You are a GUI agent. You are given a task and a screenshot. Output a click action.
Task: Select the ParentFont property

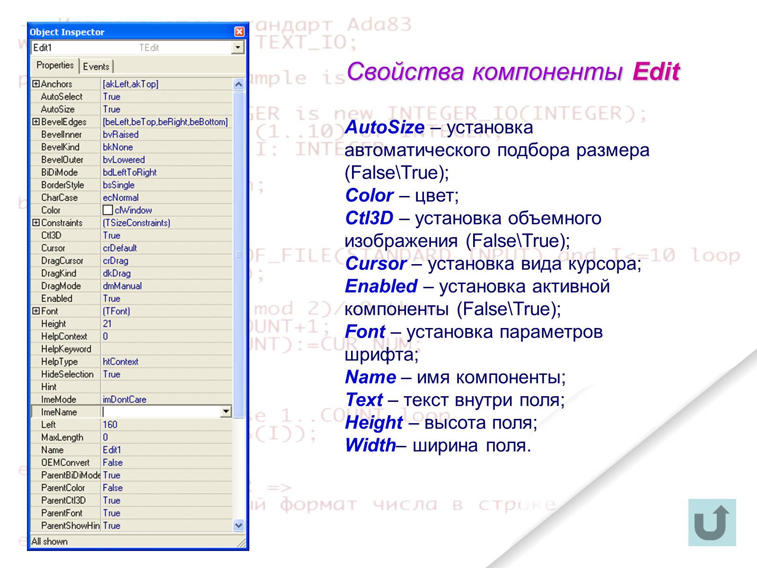coord(62,513)
